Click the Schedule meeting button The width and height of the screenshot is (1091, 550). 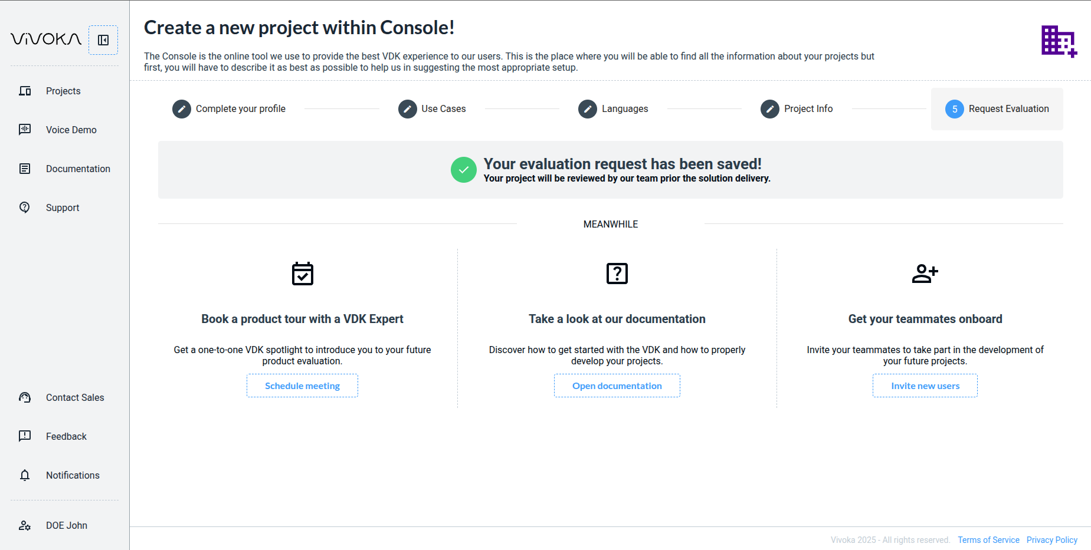coord(302,386)
